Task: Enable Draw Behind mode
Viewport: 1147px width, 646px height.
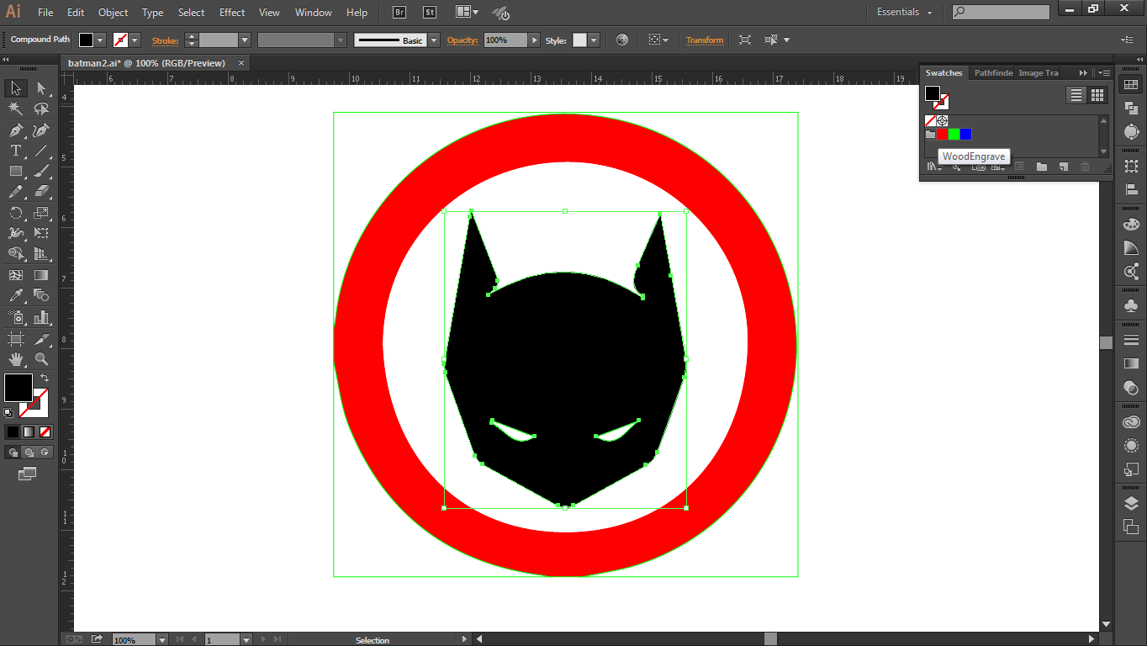Action: pos(29,453)
